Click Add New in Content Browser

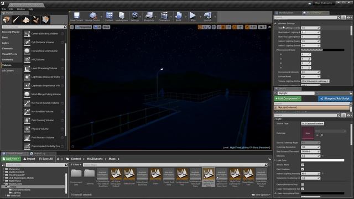click(11, 159)
